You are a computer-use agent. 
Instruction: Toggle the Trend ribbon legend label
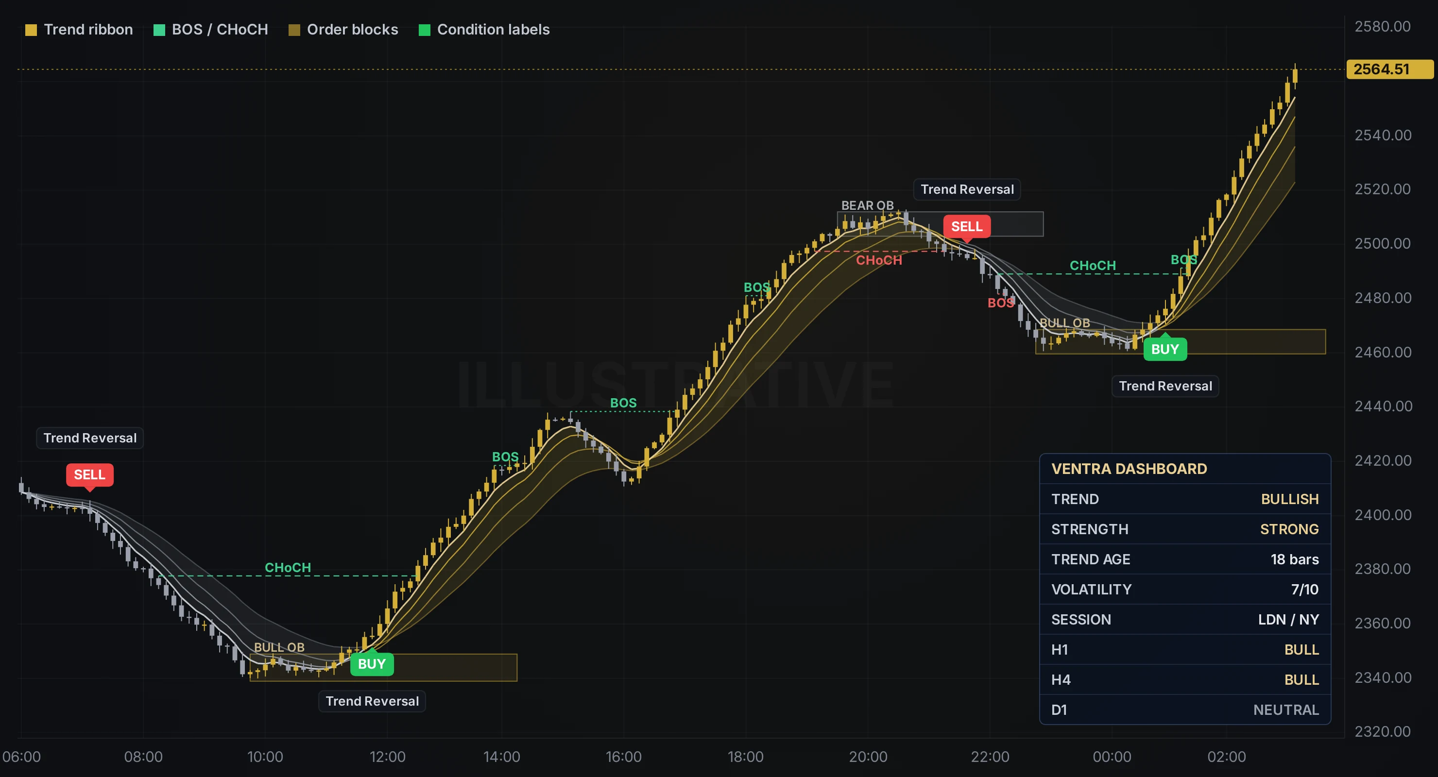88,30
